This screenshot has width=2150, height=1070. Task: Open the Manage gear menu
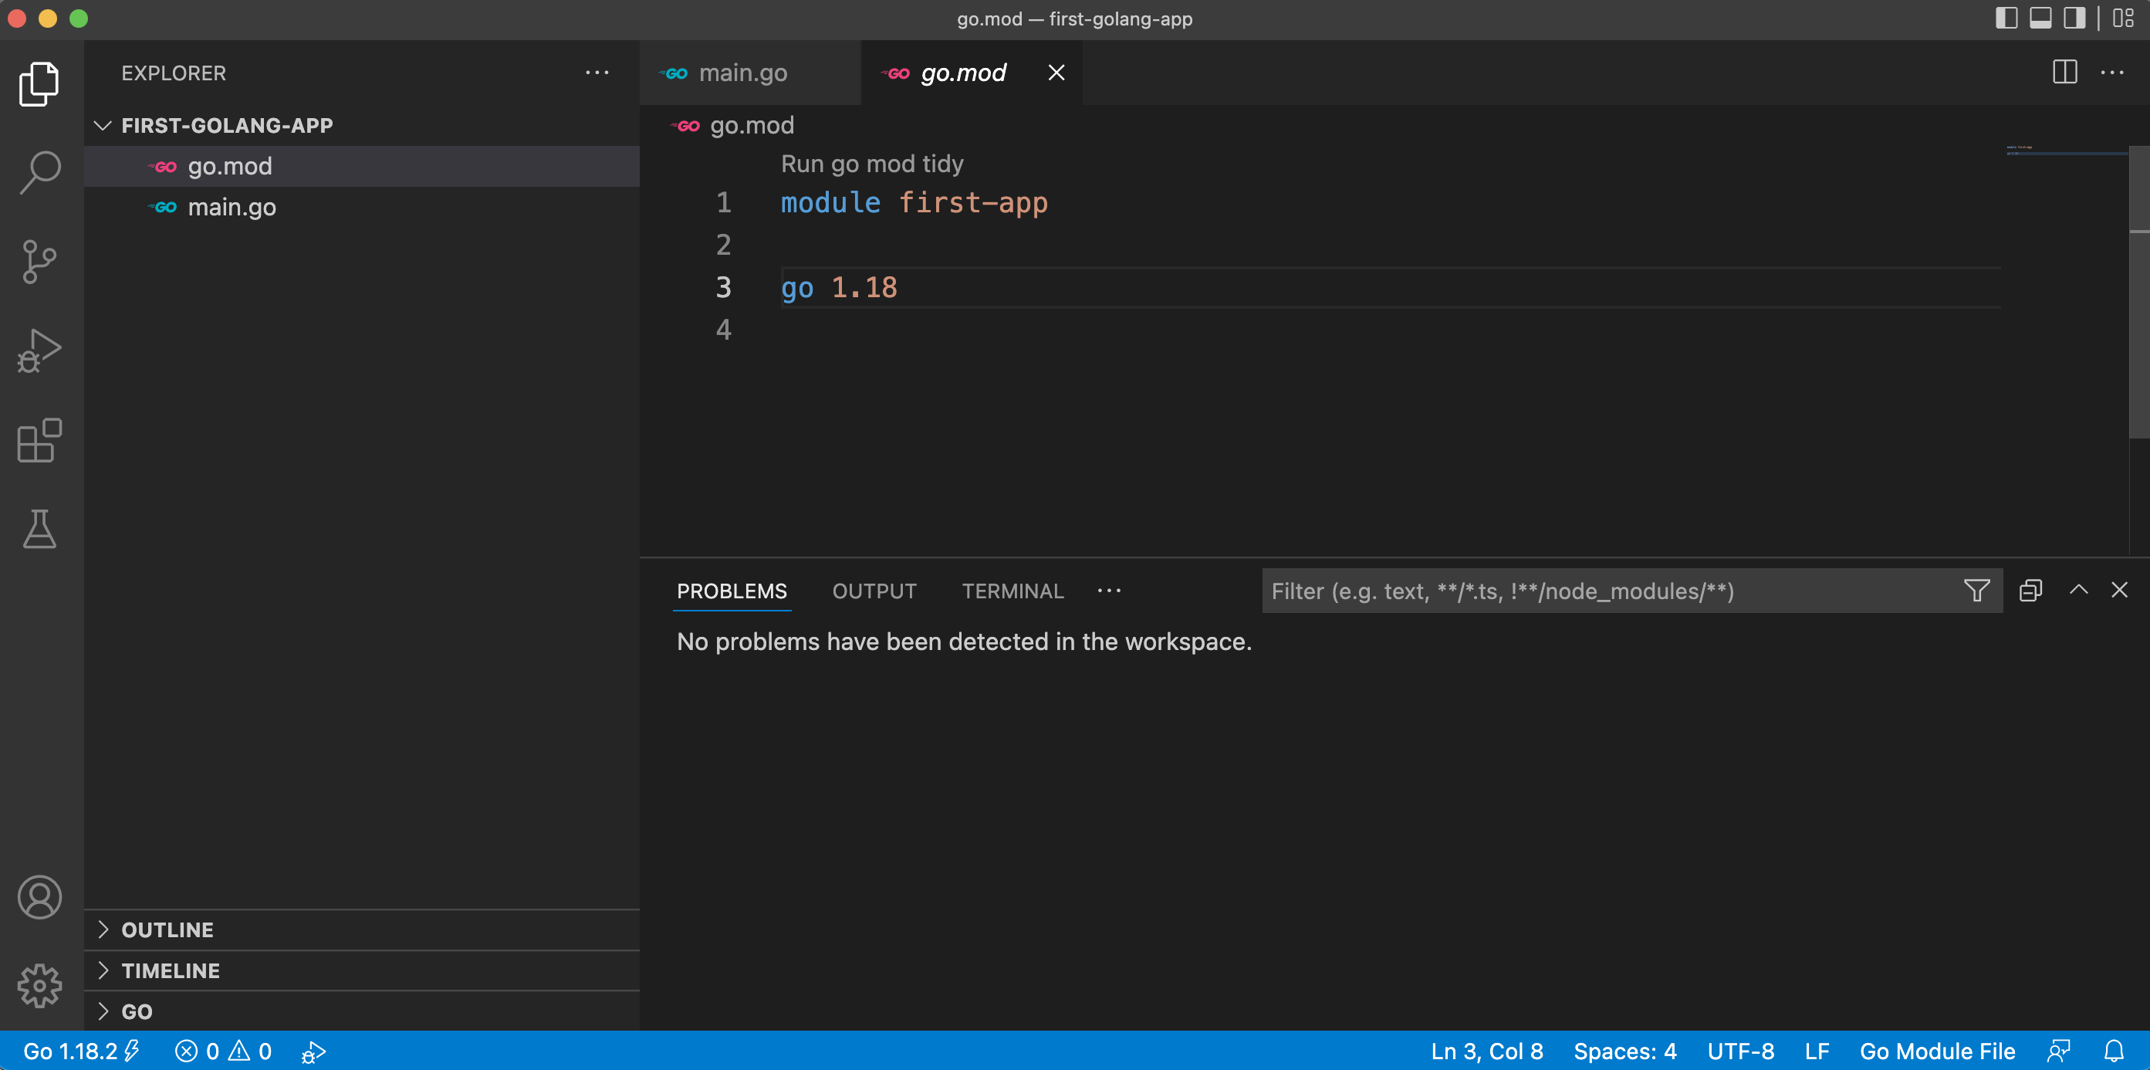coord(39,986)
